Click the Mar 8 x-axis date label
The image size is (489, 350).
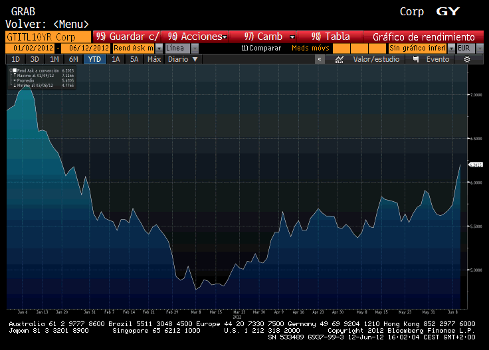[x=196, y=312]
